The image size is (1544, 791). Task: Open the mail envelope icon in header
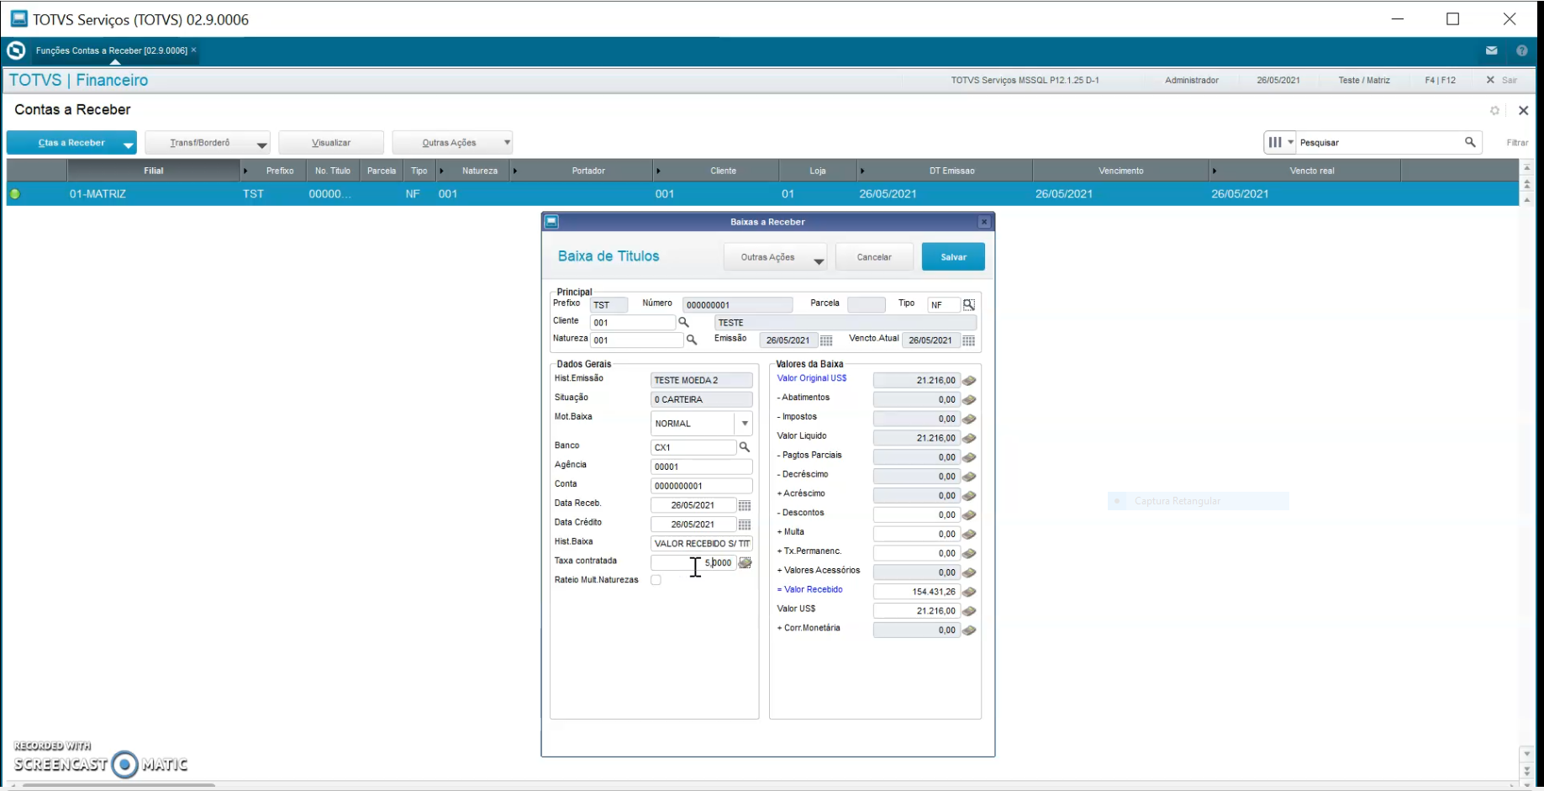click(x=1492, y=50)
